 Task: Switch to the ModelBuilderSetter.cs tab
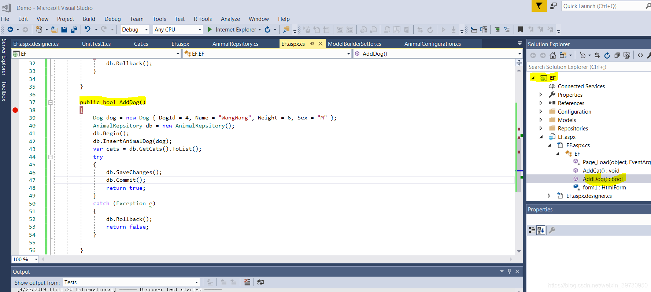[x=354, y=44]
